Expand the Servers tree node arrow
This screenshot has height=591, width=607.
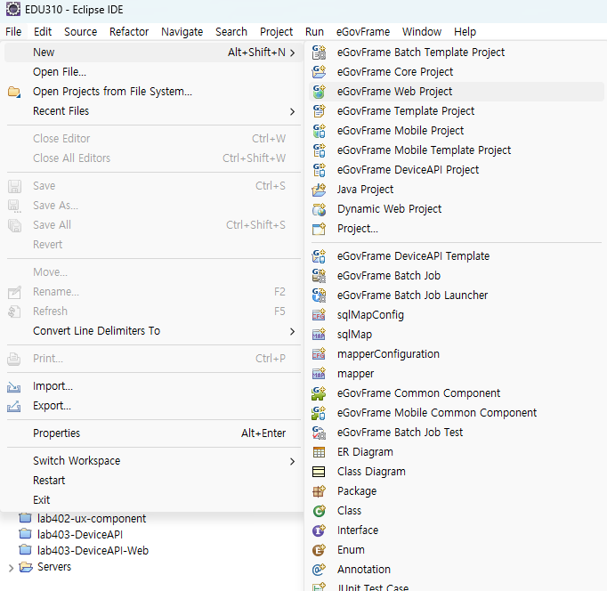11,568
